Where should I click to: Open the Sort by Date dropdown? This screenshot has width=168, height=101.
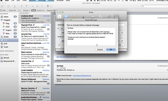(x=25, y=13)
